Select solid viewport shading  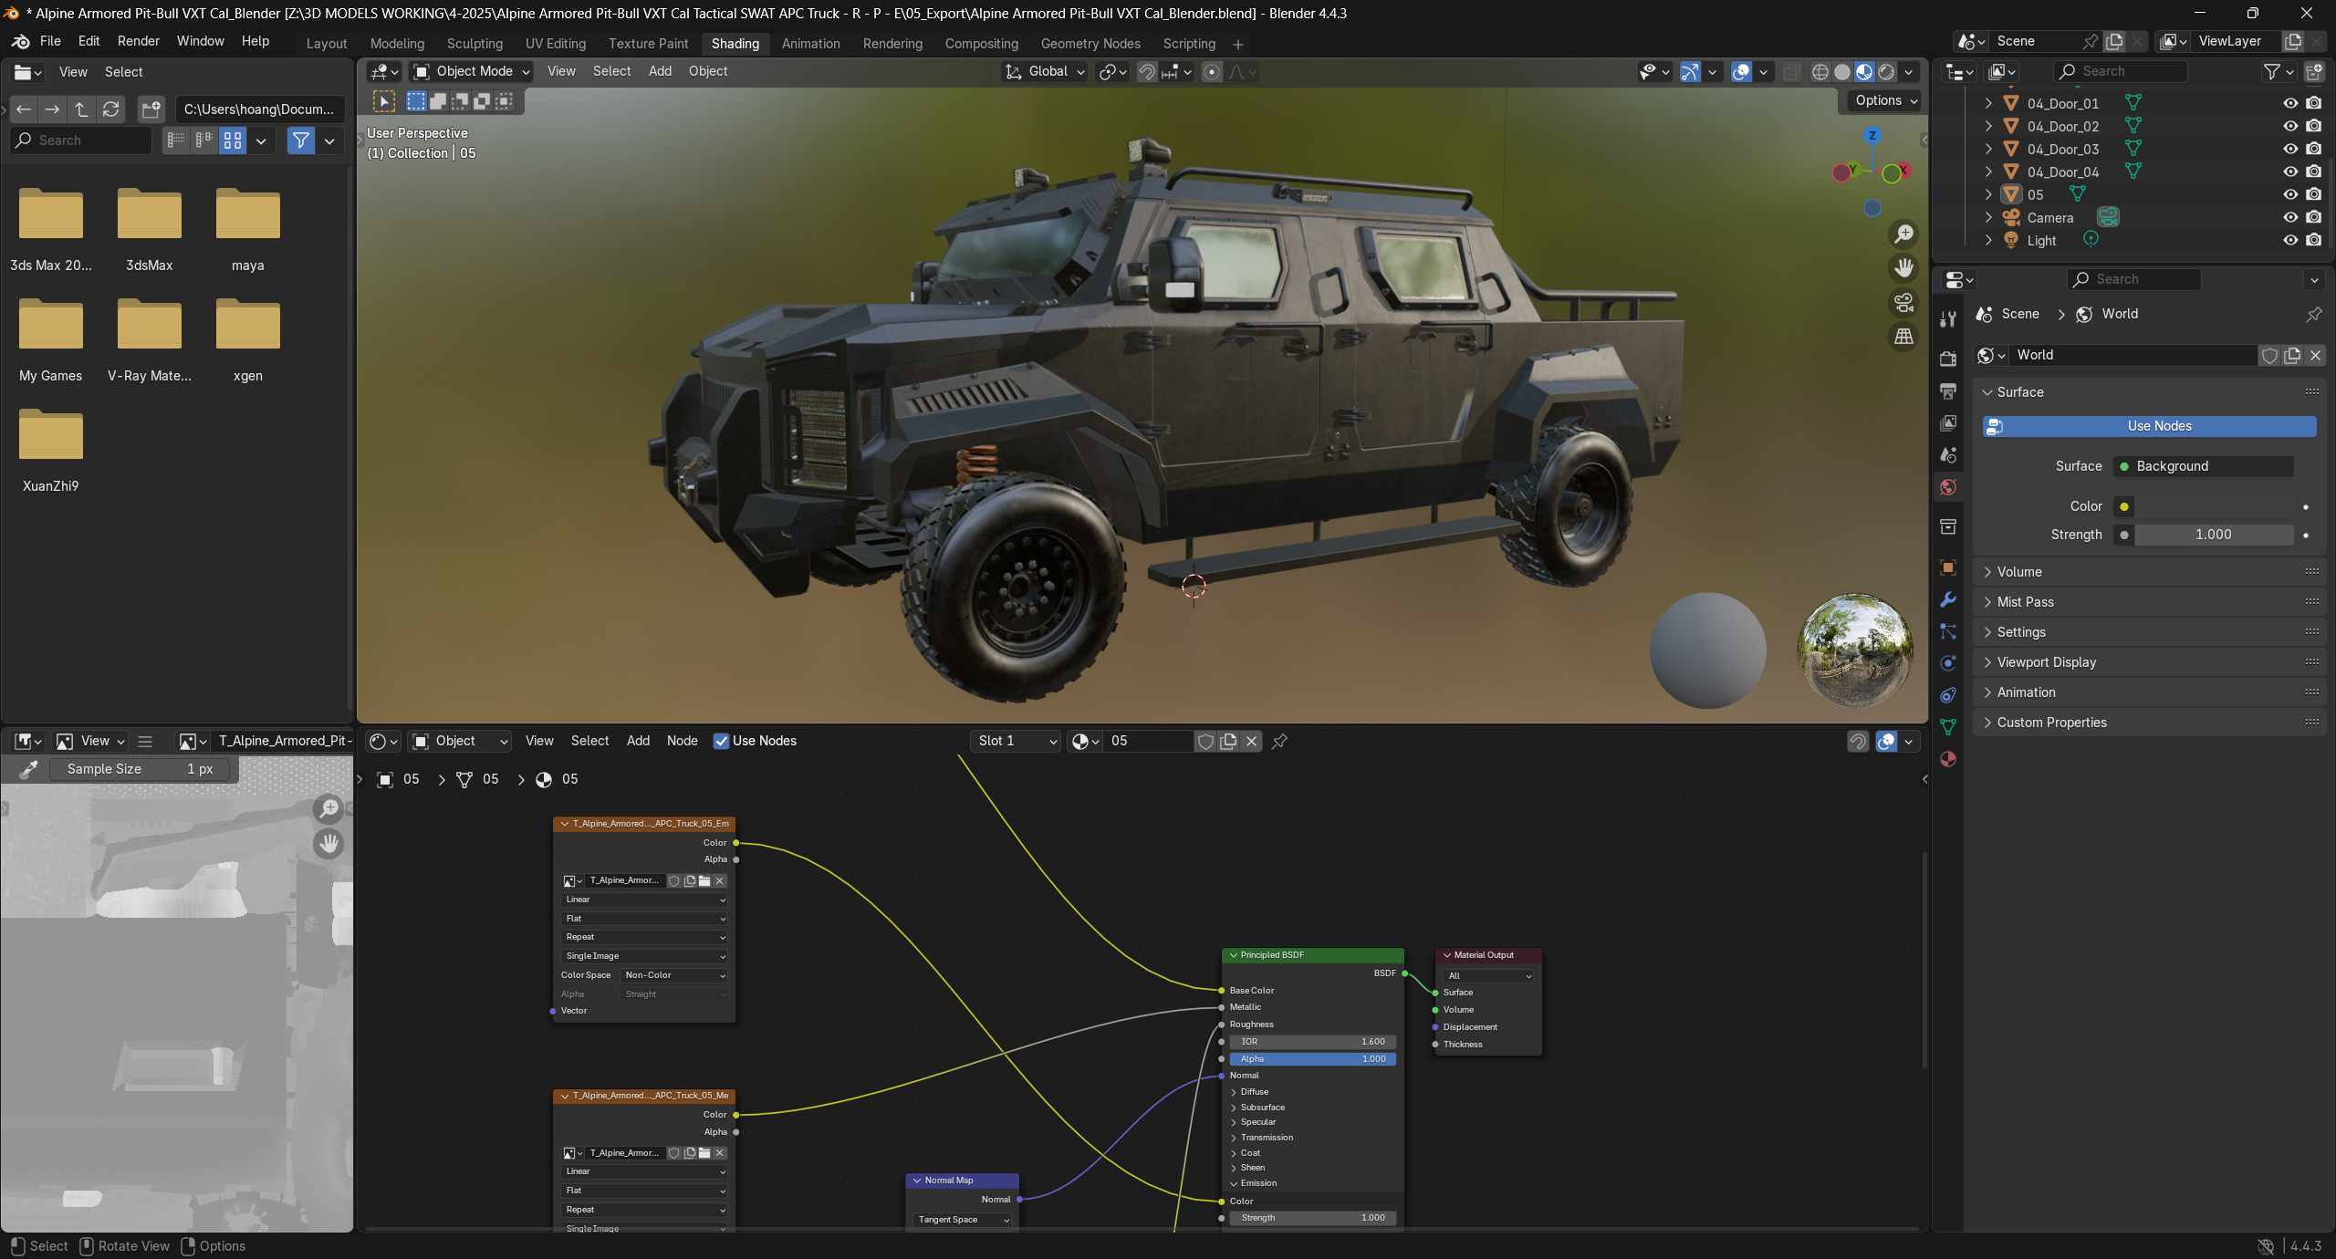click(1842, 72)
